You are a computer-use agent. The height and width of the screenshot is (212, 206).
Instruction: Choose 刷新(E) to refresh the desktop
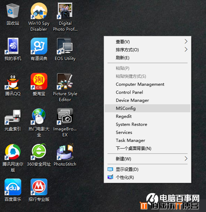click(147, 58)
